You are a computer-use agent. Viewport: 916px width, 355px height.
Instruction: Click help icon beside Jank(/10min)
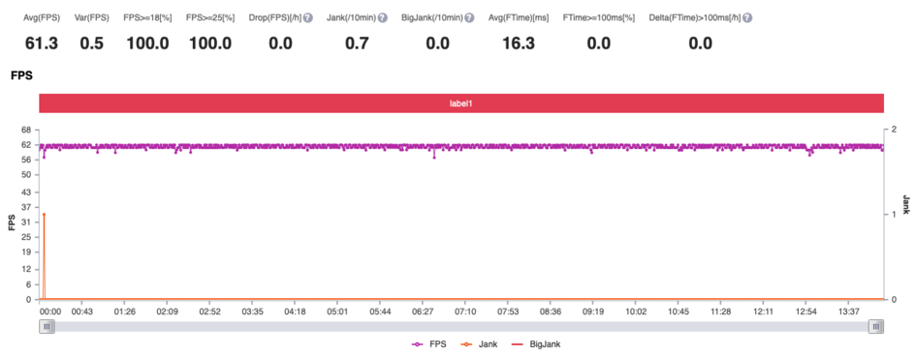click(x=383, y=18)
